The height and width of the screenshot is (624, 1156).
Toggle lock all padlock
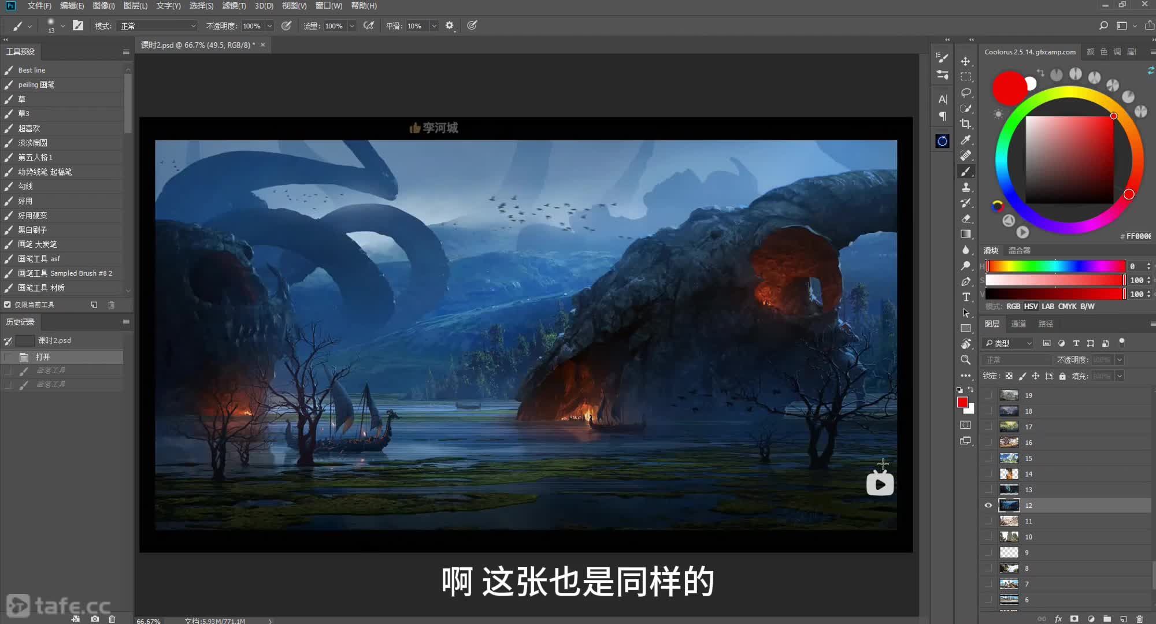coord(1062,376)
